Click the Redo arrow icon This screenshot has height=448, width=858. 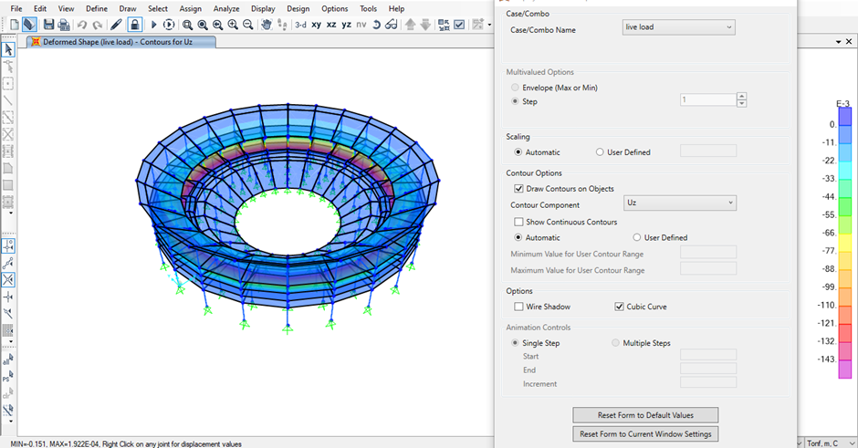[98, 25]
